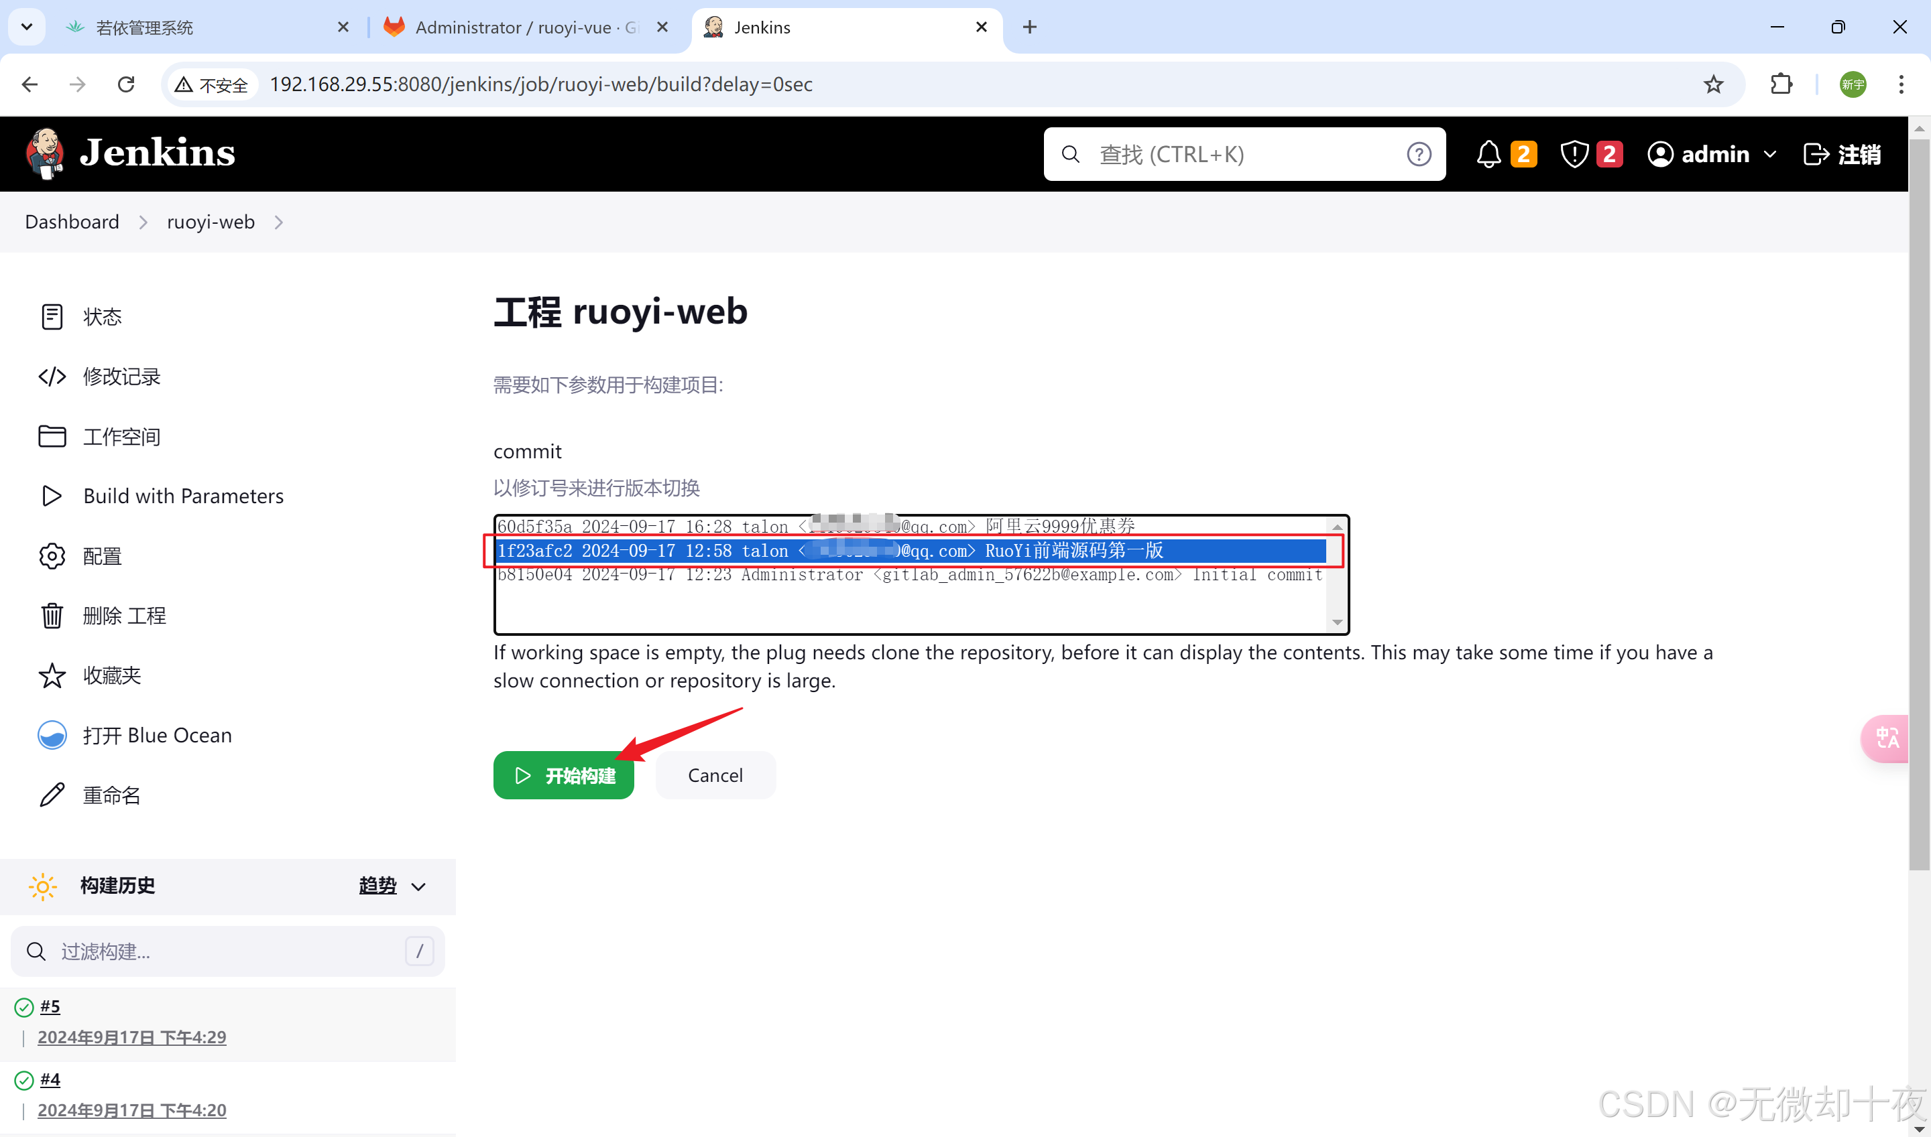Screen dimensions: 1931x1137
Task: Select the 60d5f35a commit entry
Action: (x=815, y=527)
